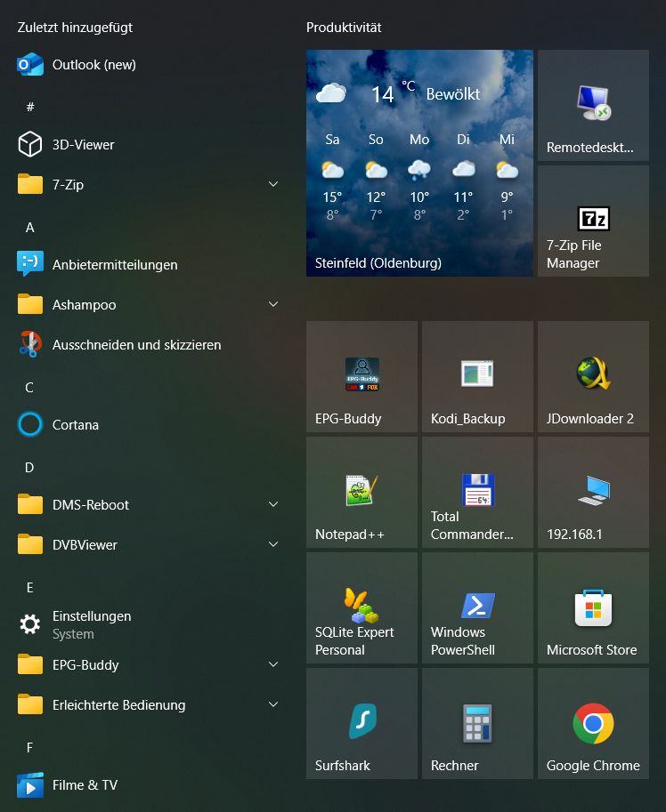666x812 pixels.
Task: Click the 7-Zip folder icon
Action: (x=30, y=184)
